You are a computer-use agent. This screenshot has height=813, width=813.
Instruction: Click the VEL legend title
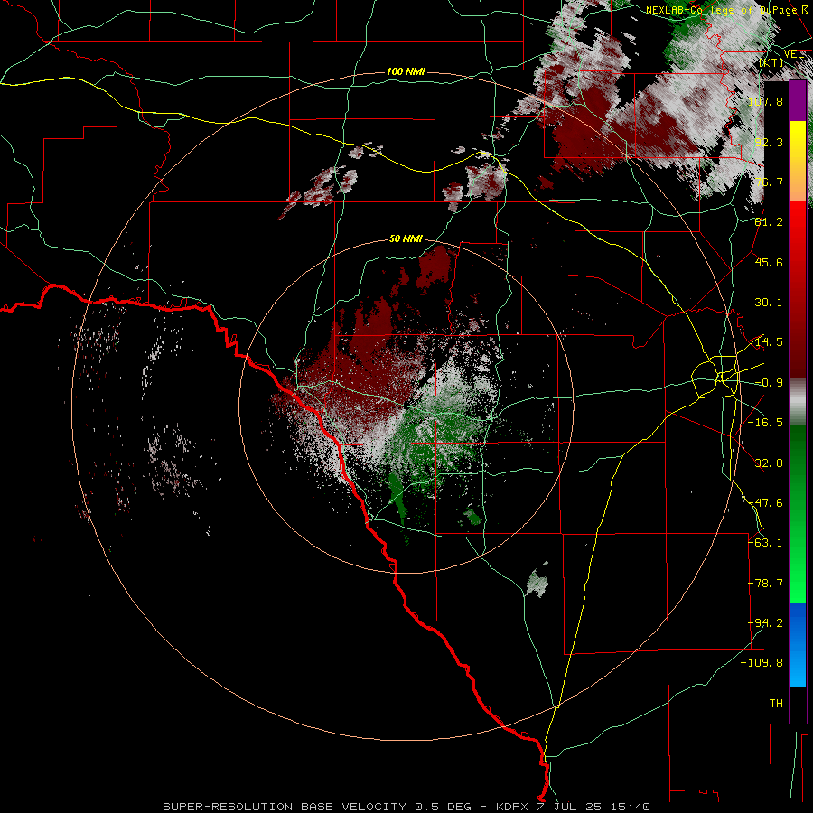(x=793, y=54)
